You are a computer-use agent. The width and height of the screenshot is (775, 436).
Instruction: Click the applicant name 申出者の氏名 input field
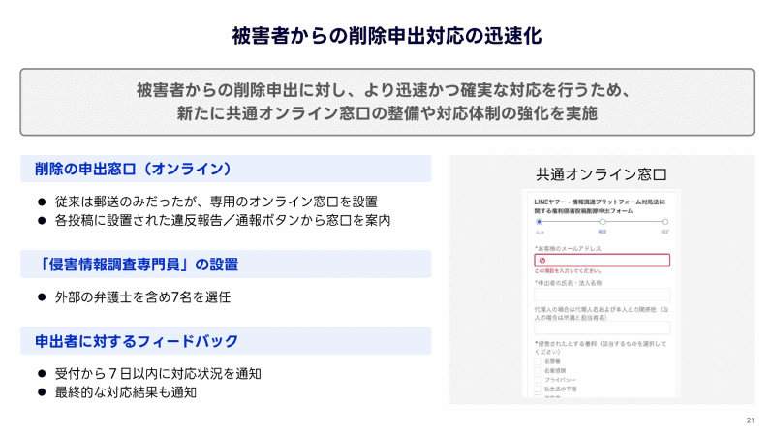tap(602, 295)
